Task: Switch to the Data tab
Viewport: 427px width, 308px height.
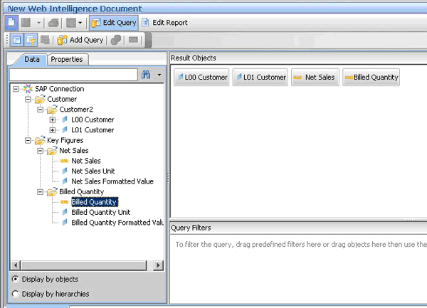Action: [x=31, y=59]
